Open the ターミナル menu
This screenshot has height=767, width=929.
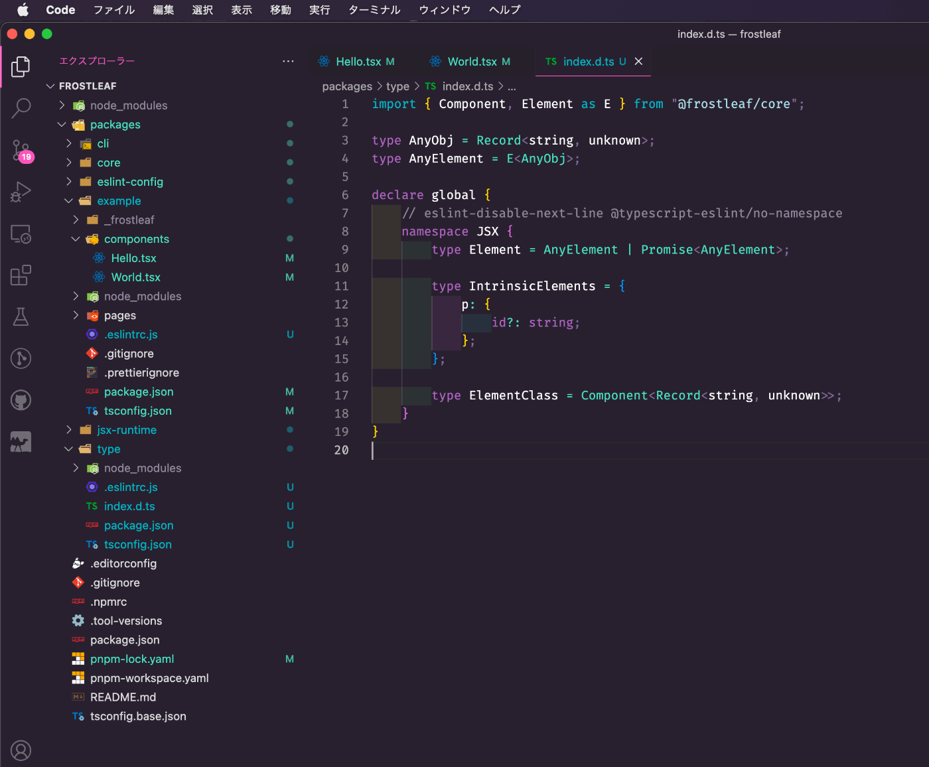(374, 10)
